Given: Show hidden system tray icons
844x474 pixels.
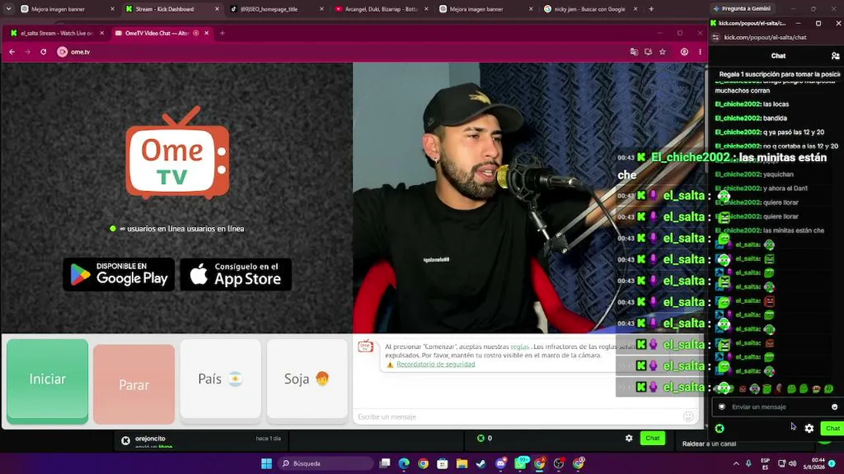Looking at the screenshot, I should point(736,463).
